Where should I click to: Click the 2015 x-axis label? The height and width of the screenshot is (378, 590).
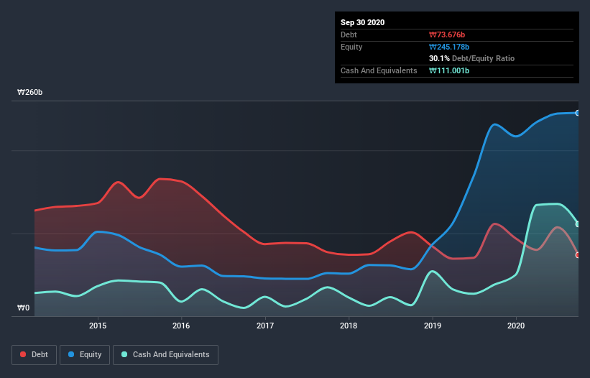coord(98,326)
